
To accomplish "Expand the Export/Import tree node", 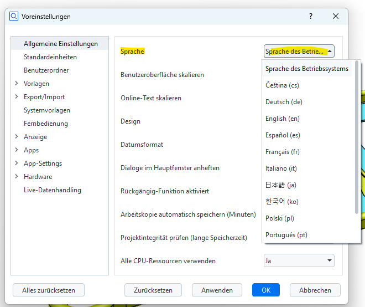I will (x=17, y=97).
